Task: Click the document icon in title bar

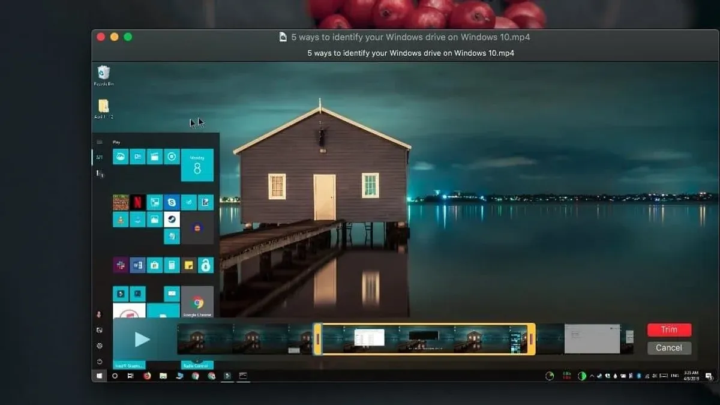Action: (x=283, y=37)
